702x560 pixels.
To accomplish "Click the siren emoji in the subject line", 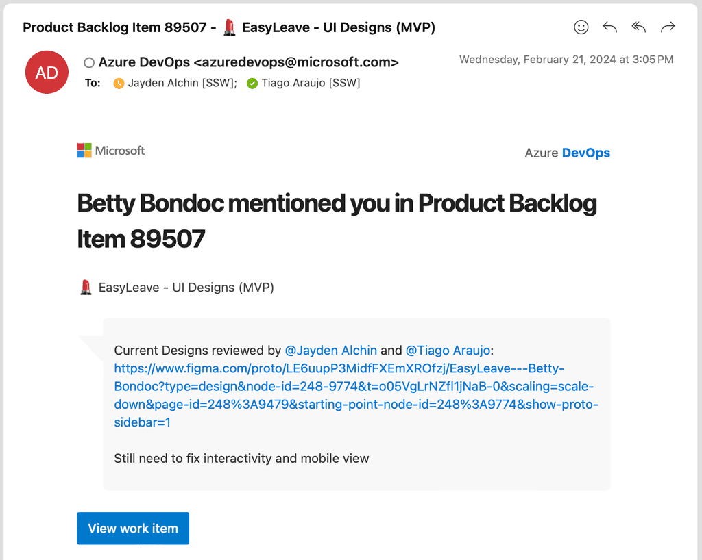I will point(229,27).
